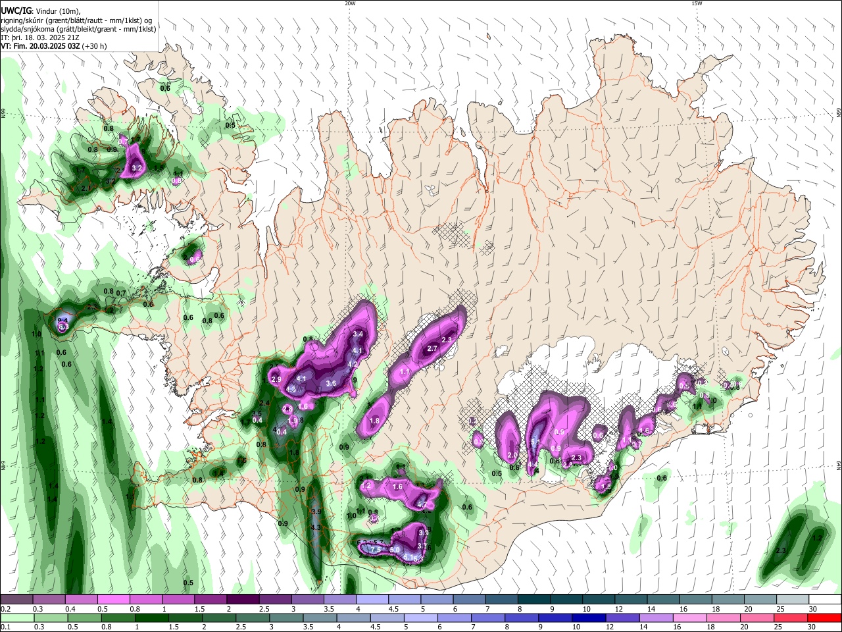
Task: Click the red swatch ending the lower rain legend
Action: (825, 618)
